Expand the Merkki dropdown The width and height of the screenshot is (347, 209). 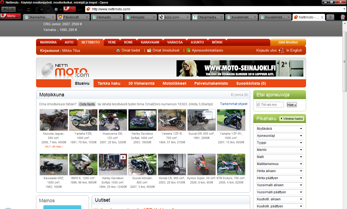(x=279, y=150)
